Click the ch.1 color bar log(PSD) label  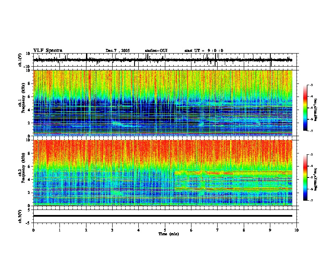pos(316,110)
